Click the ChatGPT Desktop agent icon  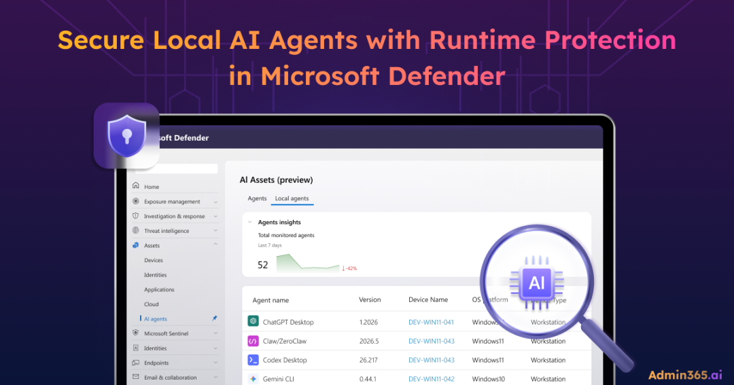pyautogui.click(x=254, y=321)
